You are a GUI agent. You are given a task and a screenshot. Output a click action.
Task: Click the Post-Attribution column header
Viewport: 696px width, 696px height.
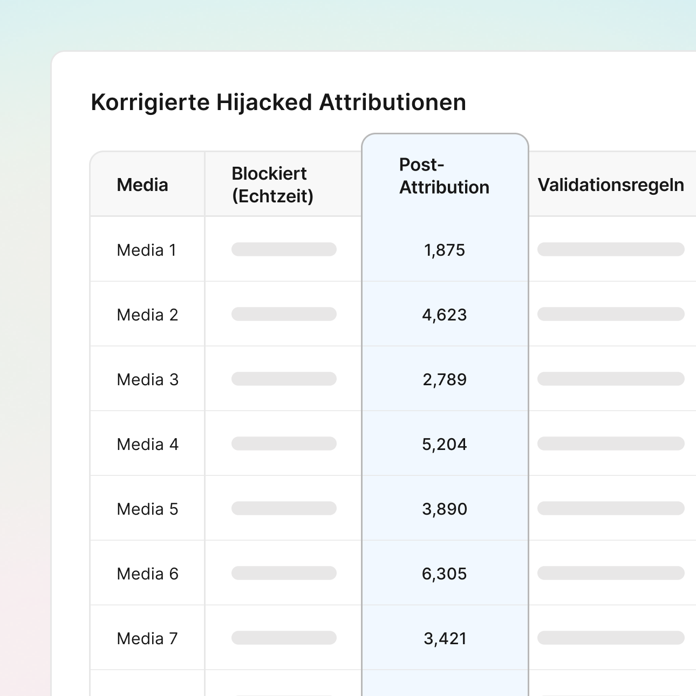pos(444,176)
